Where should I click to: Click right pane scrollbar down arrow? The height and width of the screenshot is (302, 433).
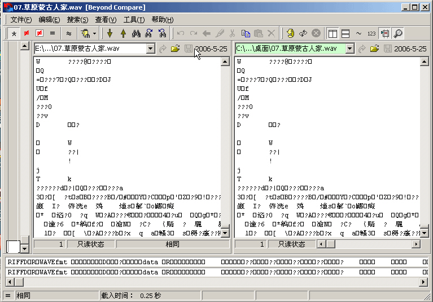[425, 233]
